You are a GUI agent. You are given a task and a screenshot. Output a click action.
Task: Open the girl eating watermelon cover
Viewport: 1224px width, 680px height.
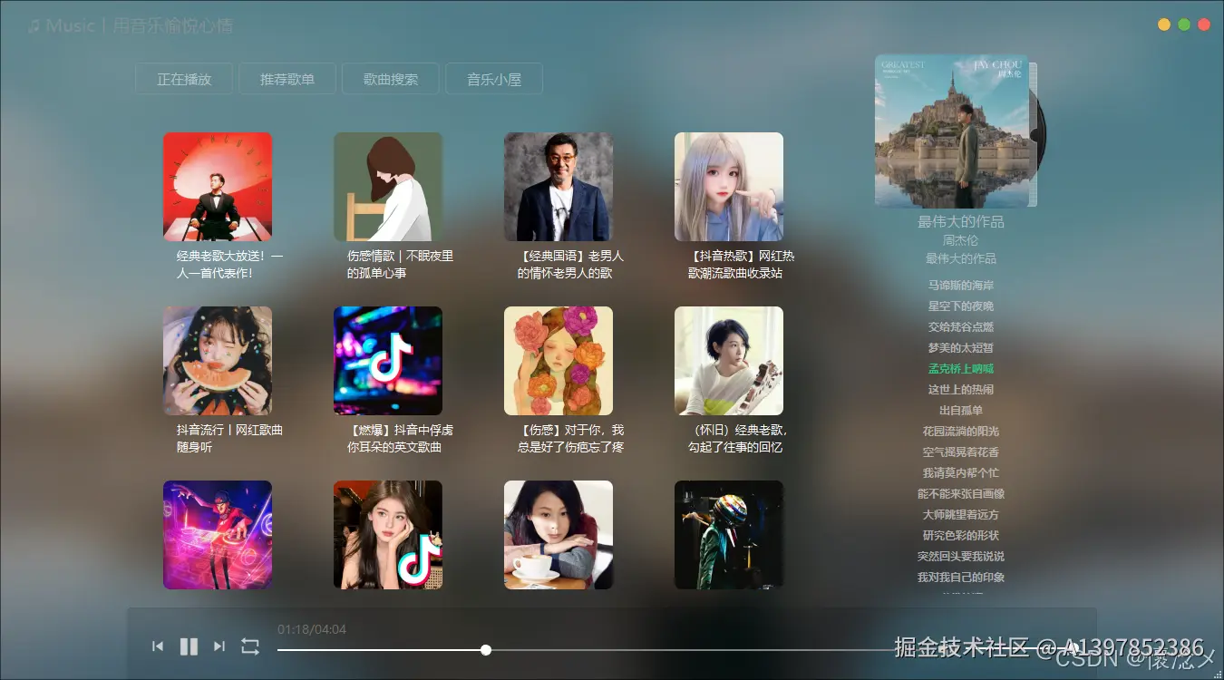[218, 361]
